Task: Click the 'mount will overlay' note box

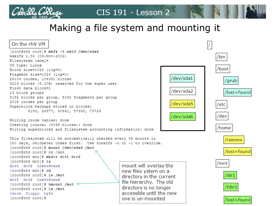Action: pos(153,182)
